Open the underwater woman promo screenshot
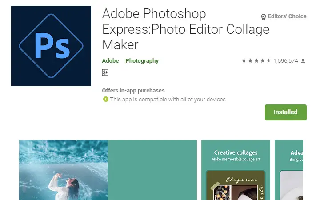 108,170
